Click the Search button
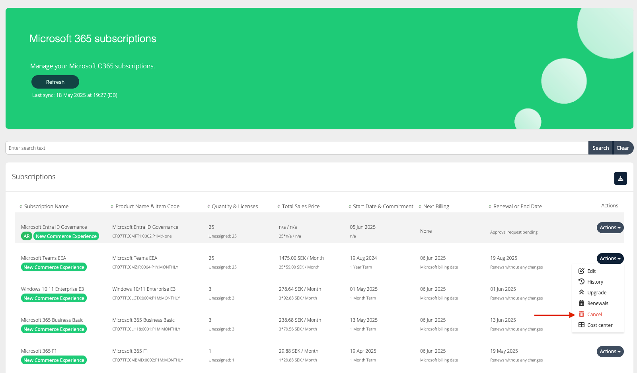Screen dimensions: 637x373 600,148
